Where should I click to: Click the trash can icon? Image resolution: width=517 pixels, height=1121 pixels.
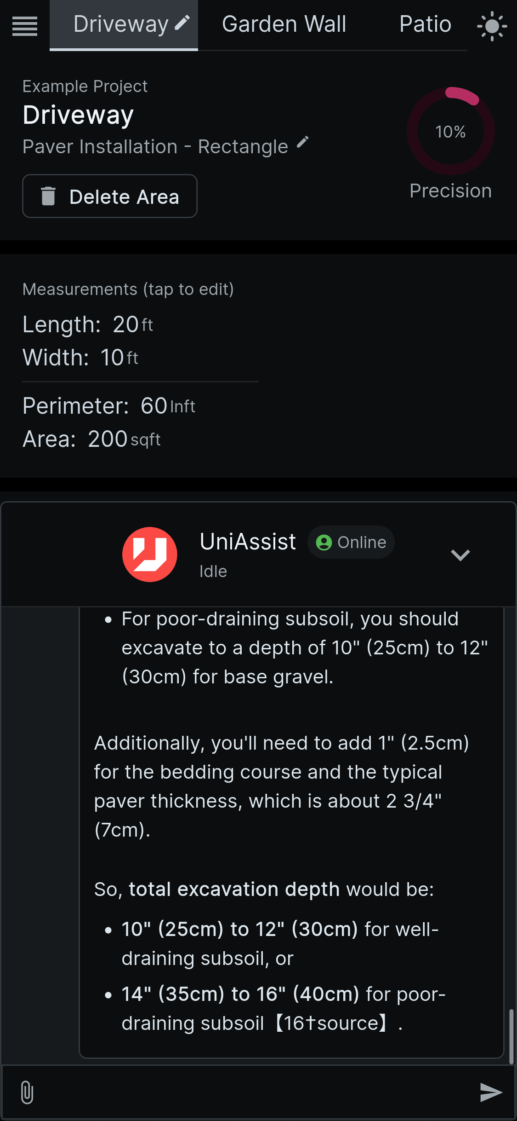click(x=48, y=196)
